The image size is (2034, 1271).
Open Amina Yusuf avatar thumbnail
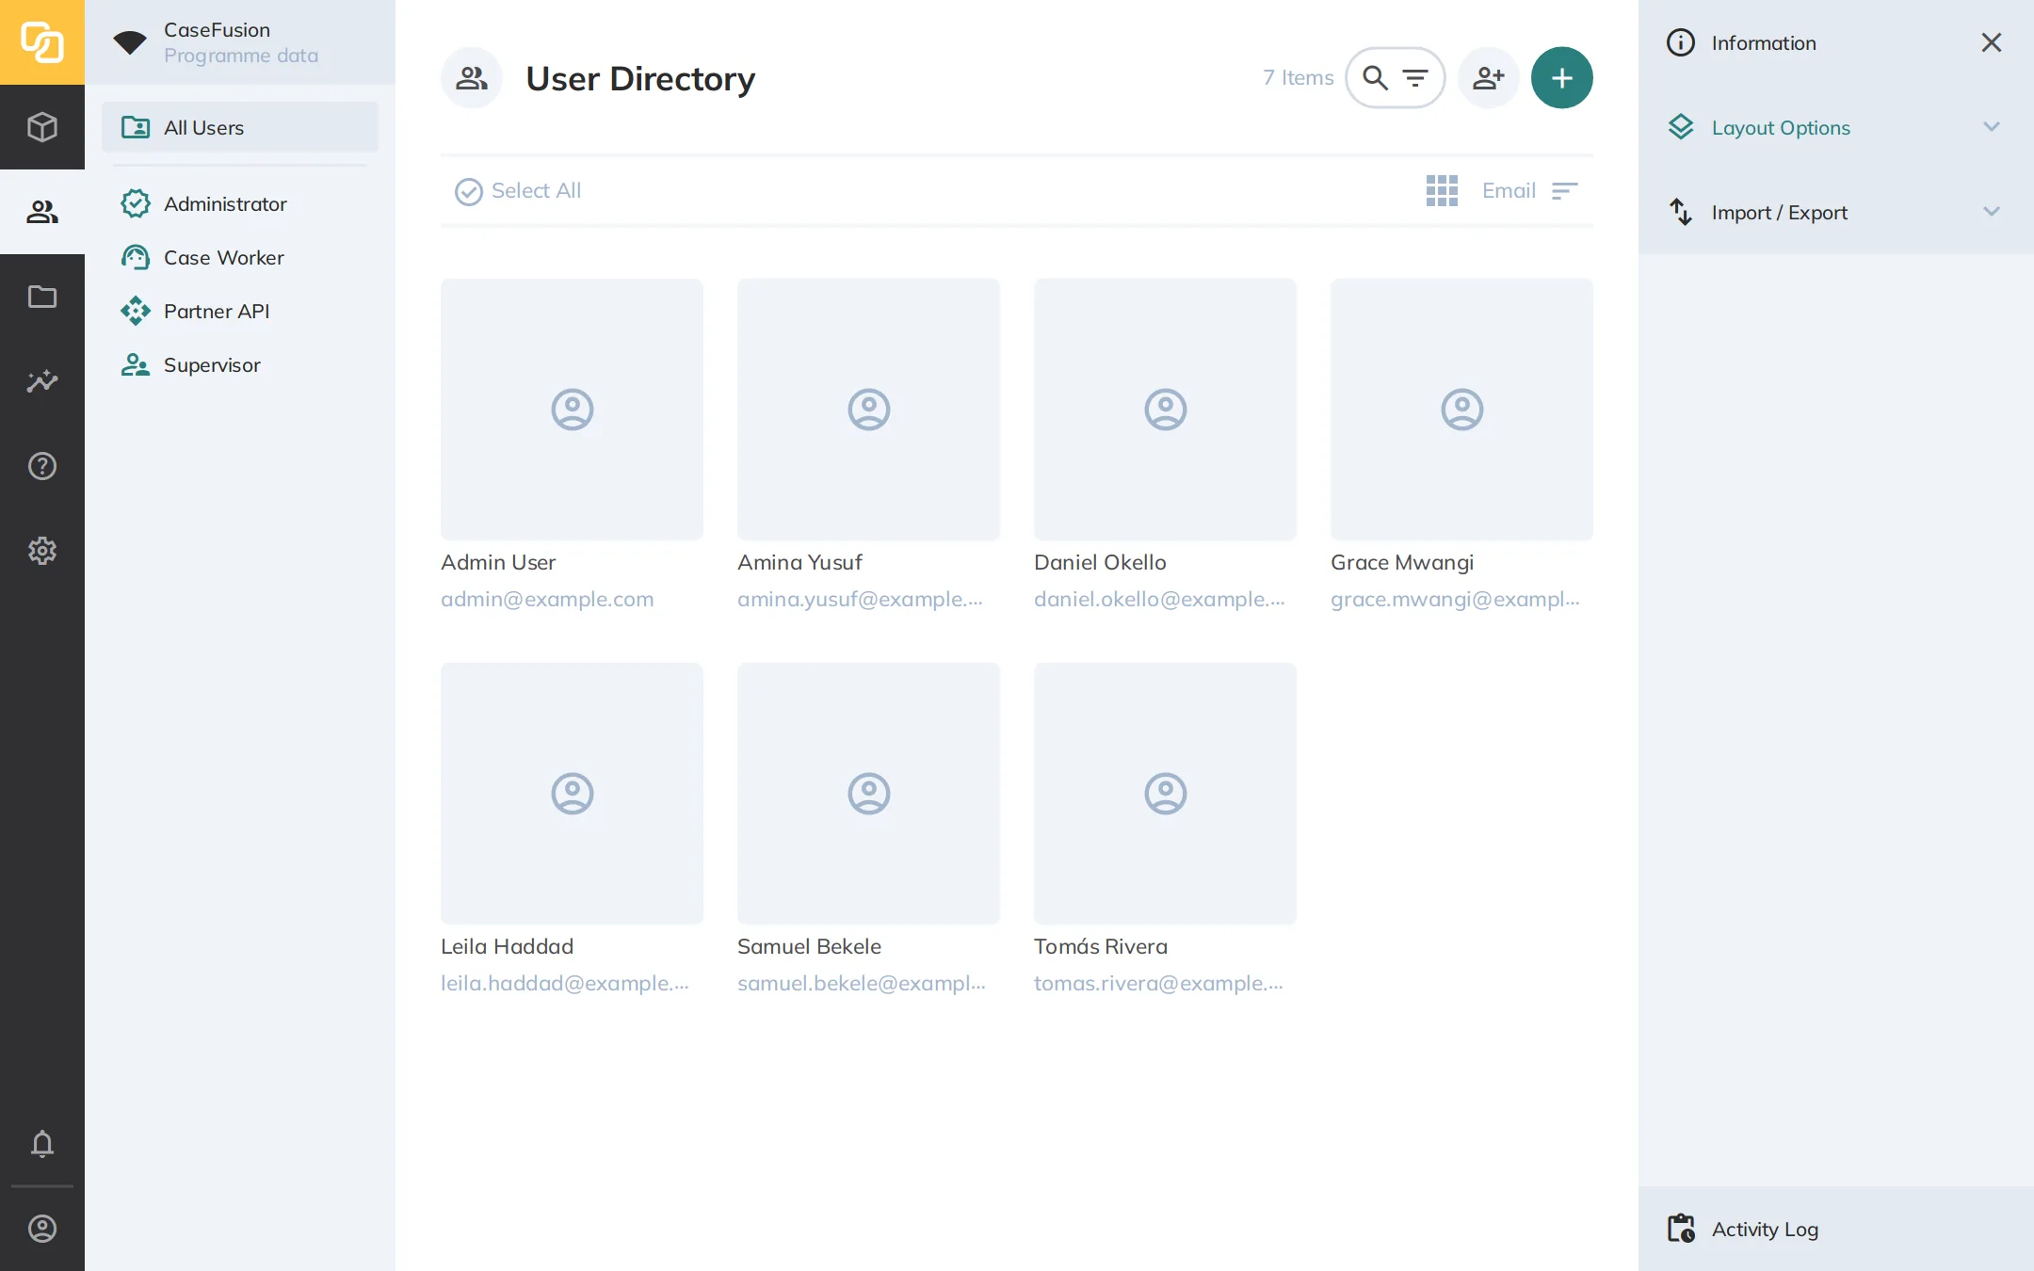868,410
